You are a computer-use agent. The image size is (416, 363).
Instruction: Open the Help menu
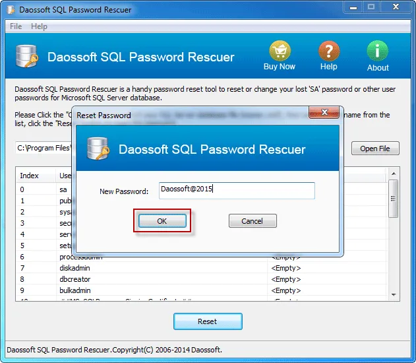point(39,26)
